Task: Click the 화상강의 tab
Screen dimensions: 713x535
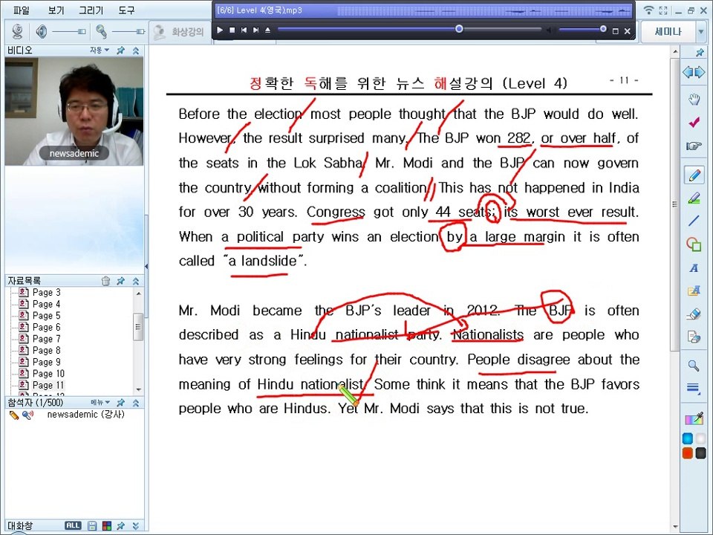Action: click(x=180, y=32)
